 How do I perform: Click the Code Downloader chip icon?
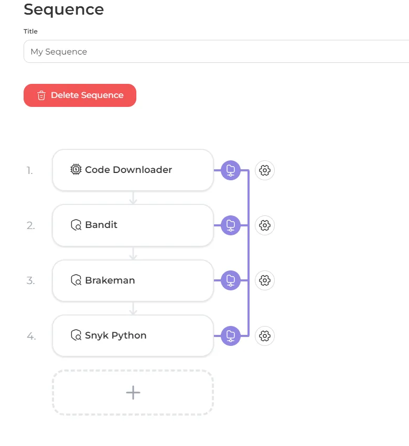click(x=77, y=170)
